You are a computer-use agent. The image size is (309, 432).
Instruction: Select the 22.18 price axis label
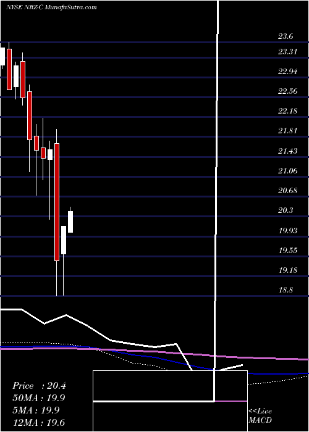point(287,111)
